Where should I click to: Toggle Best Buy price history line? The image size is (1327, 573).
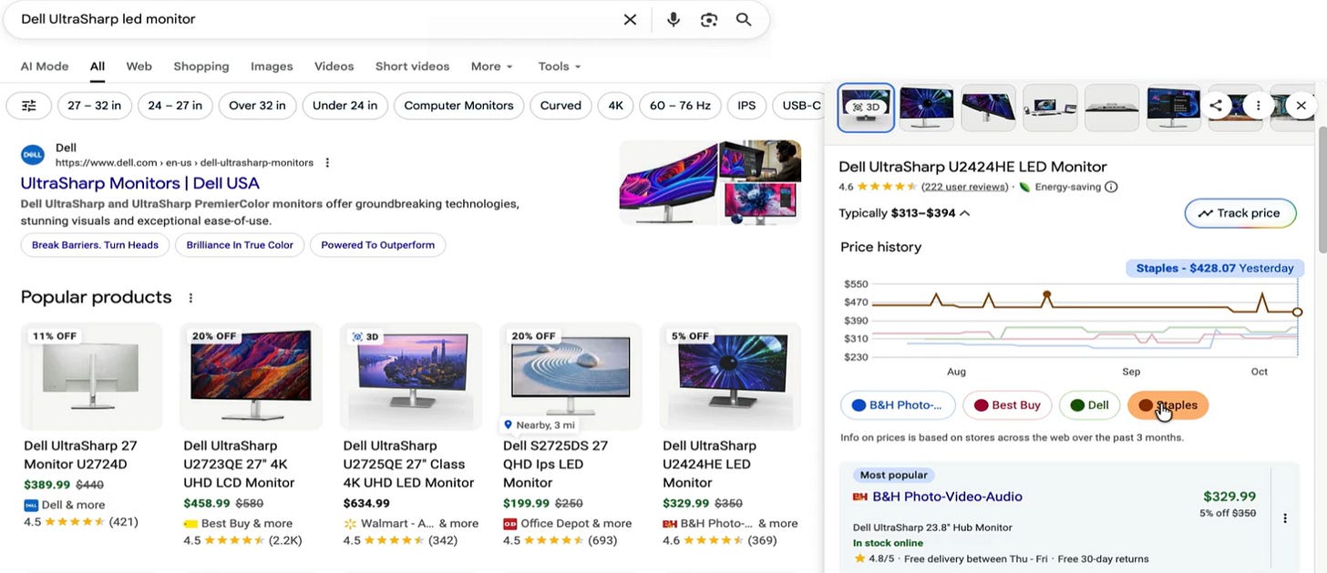[x=1008, y=405]
